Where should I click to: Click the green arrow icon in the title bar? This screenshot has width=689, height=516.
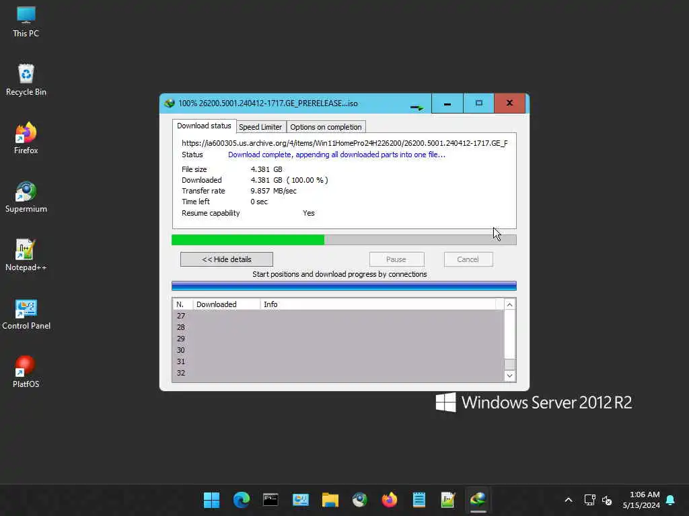(x=416, y=107)
